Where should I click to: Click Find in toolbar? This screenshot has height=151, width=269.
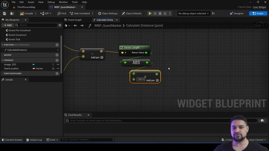pyautogui.click(x=62, y=13)
